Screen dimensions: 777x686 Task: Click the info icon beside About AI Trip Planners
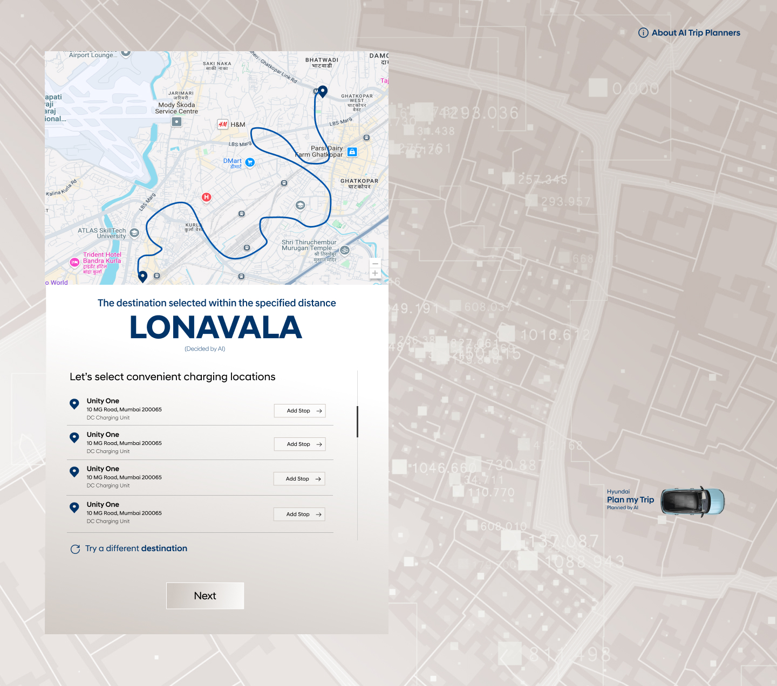pos(643,33)
